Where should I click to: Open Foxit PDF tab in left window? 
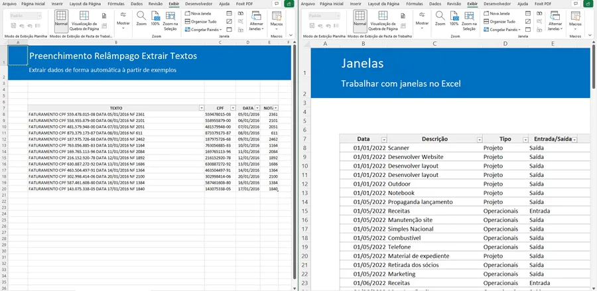244,3
